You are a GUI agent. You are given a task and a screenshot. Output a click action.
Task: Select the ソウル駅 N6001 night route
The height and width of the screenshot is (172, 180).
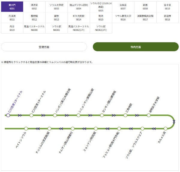56,28
